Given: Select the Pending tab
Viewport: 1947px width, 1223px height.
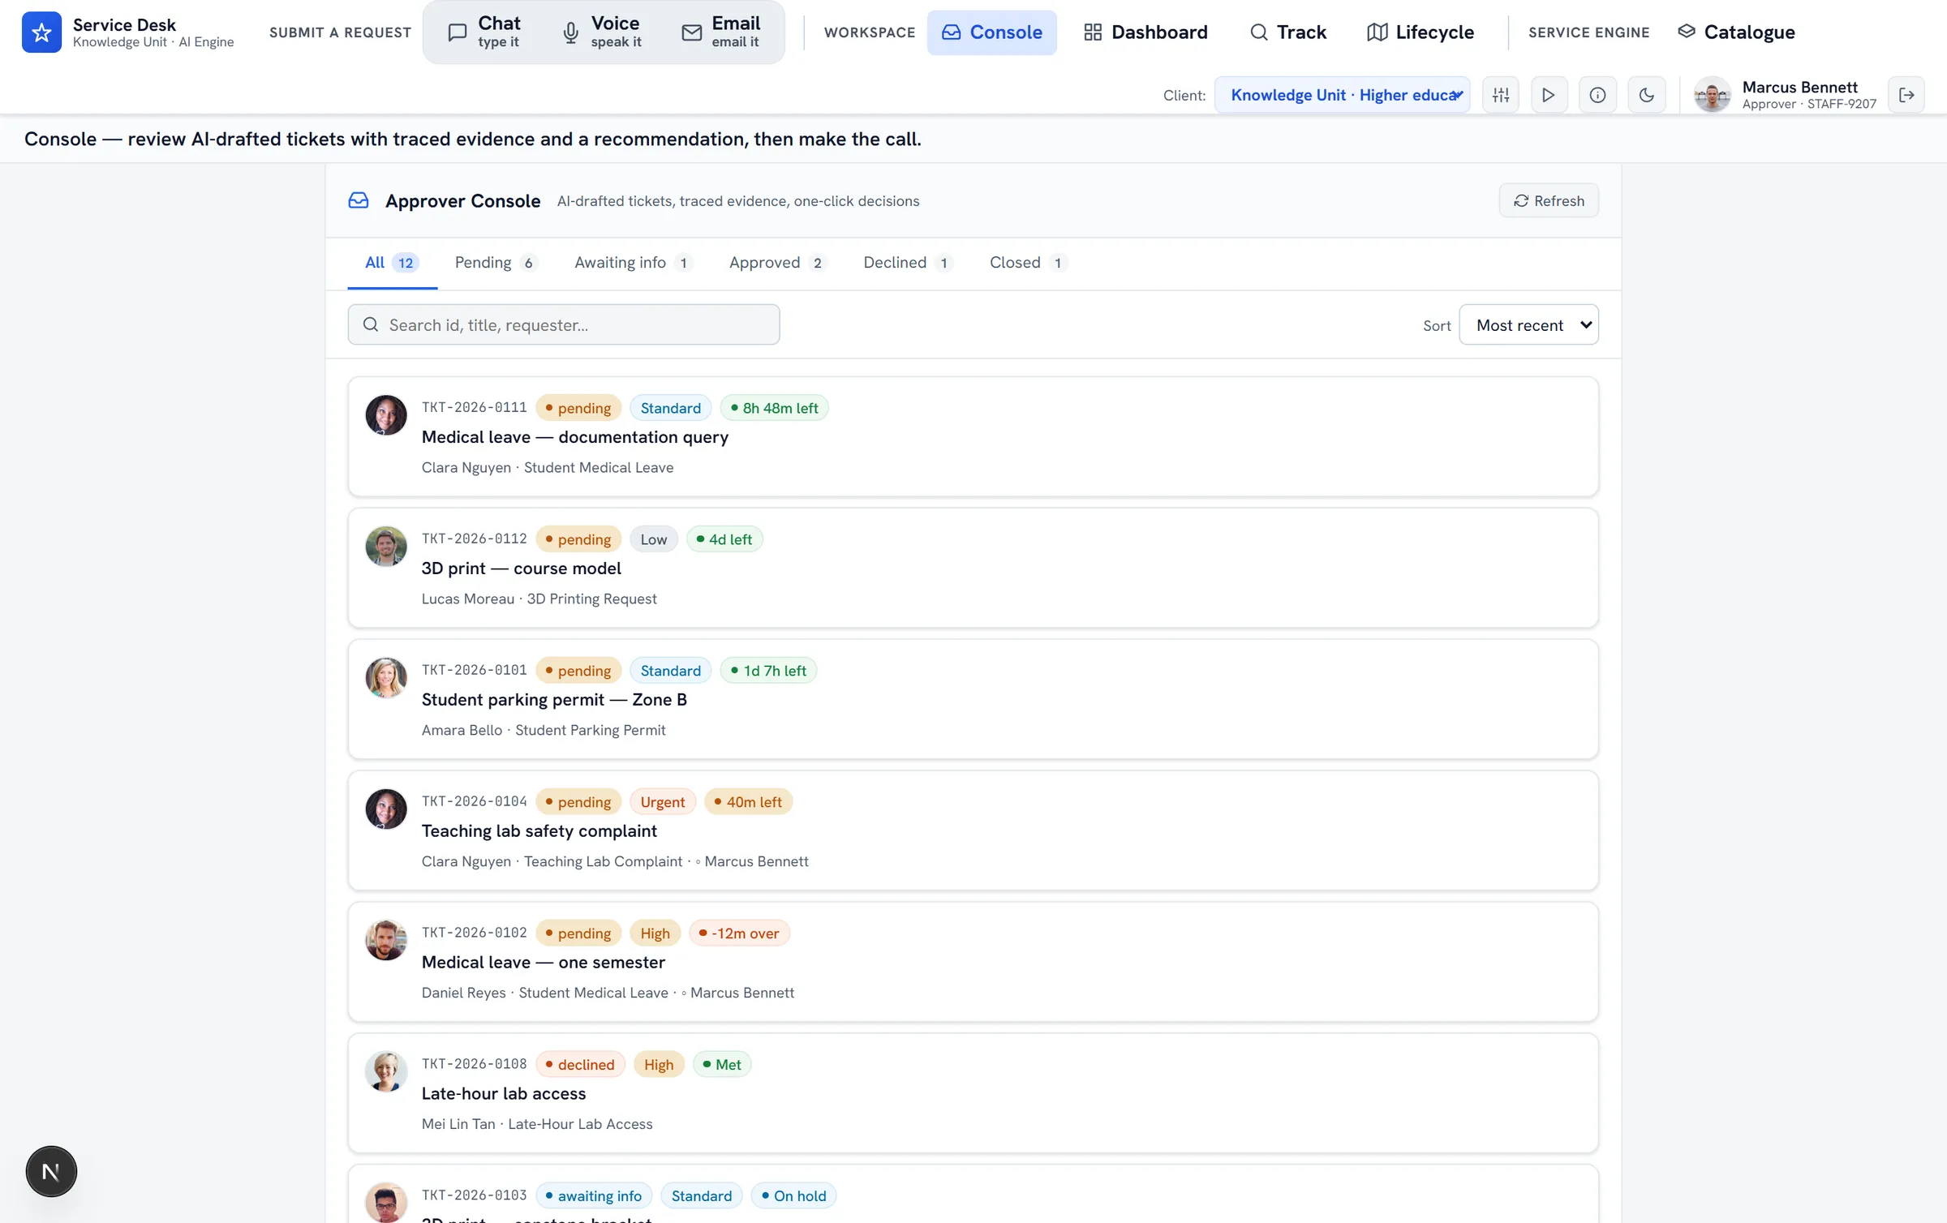Looking at the screenshot, I should (x=496, y=263).
